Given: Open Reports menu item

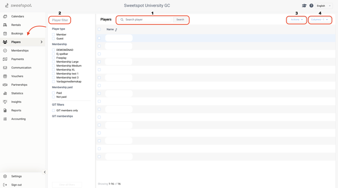Looking at the screenshot, I should 16,110.
